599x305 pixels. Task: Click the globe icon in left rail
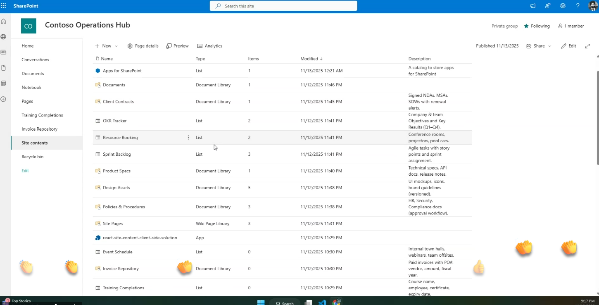point(3,37)
